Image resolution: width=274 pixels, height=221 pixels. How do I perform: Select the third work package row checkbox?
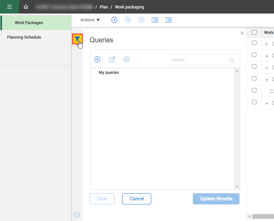pyautogui.click(x=254, y=67)
